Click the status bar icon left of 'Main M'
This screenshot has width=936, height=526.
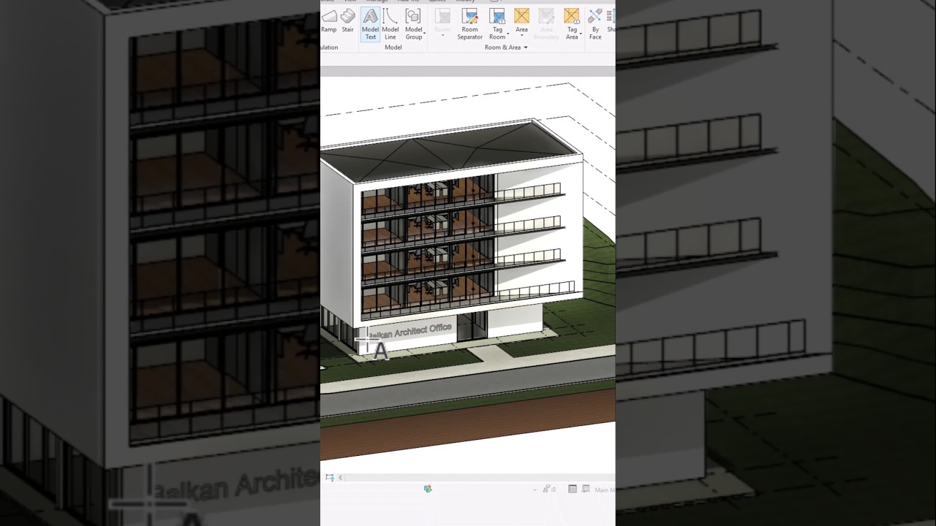pyautogui.click(x=586, y=489)
